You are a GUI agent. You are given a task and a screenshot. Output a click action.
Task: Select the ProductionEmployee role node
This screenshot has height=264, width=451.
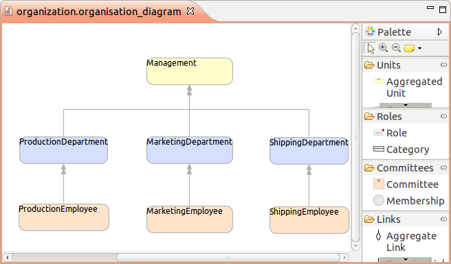point(64,217)
